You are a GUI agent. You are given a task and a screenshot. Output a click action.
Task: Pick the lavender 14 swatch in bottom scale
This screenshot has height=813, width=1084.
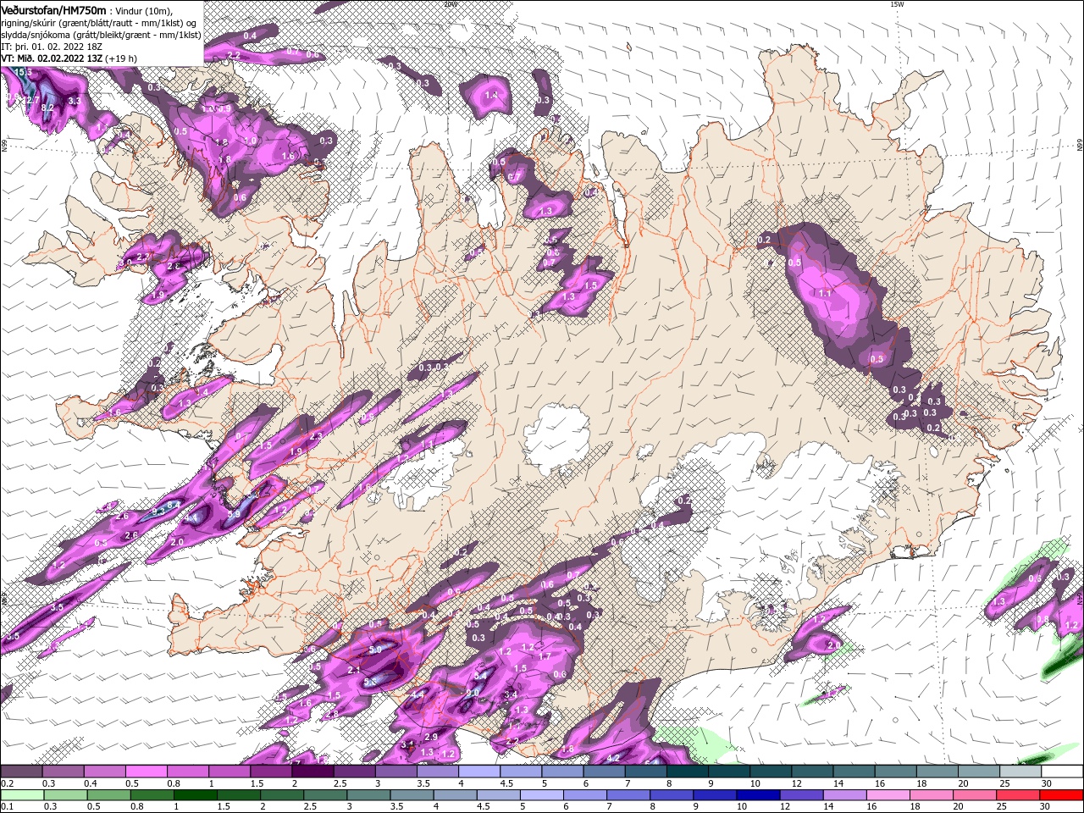click(843, 795)
